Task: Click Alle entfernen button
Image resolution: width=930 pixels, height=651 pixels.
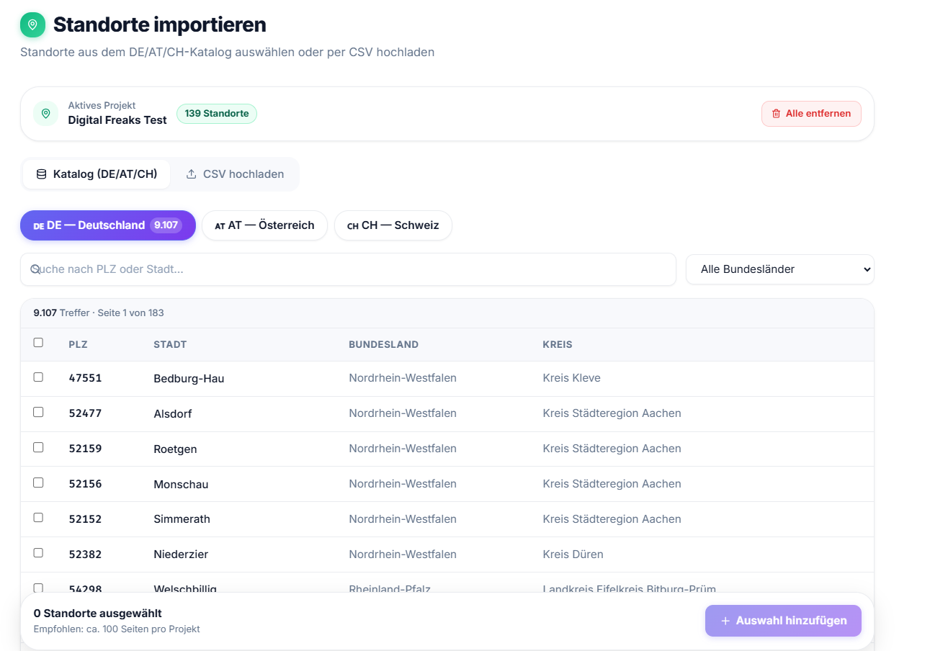Action: pyautogui.click(x=811, y=114)
